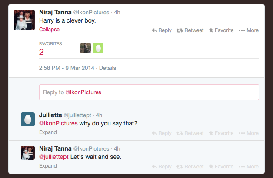Favorite Julliette's question tweet
Screen dimensions: 273x178
[x=221, y=133]
